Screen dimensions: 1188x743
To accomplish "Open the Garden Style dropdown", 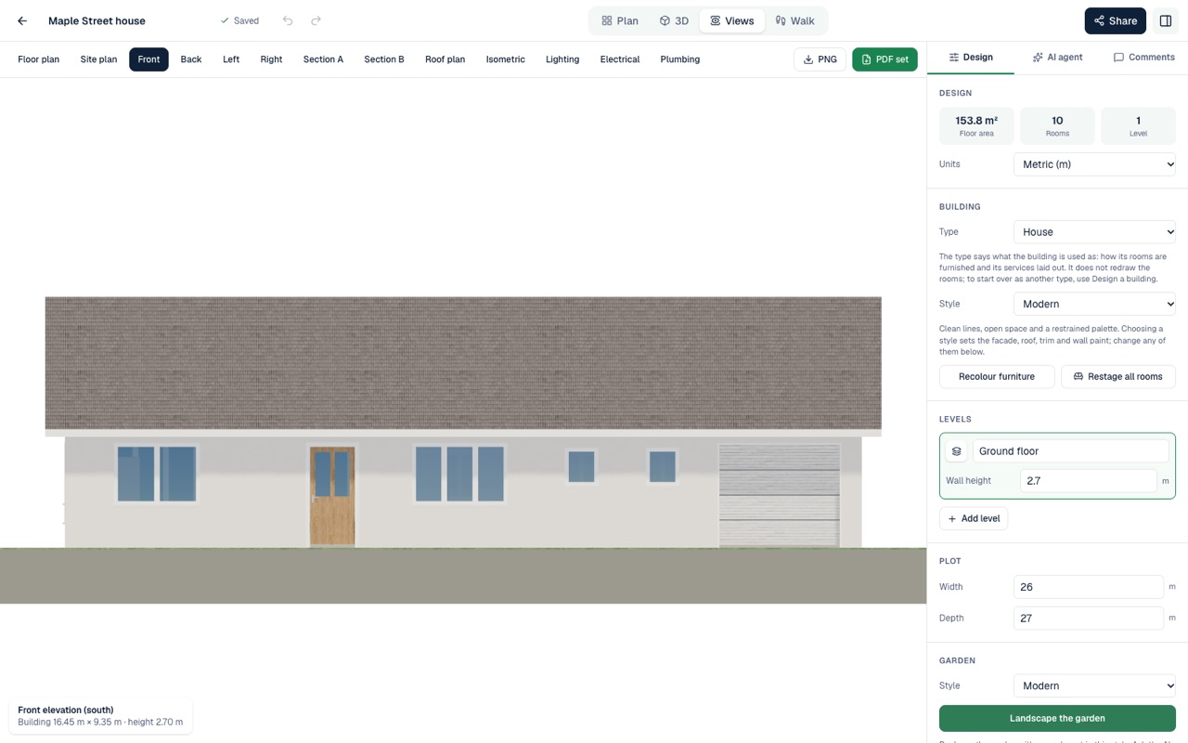I will [1094, 686].
